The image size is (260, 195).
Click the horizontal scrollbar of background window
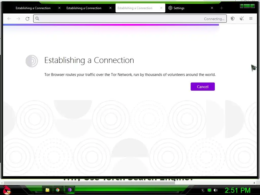[x=89, y=183]
